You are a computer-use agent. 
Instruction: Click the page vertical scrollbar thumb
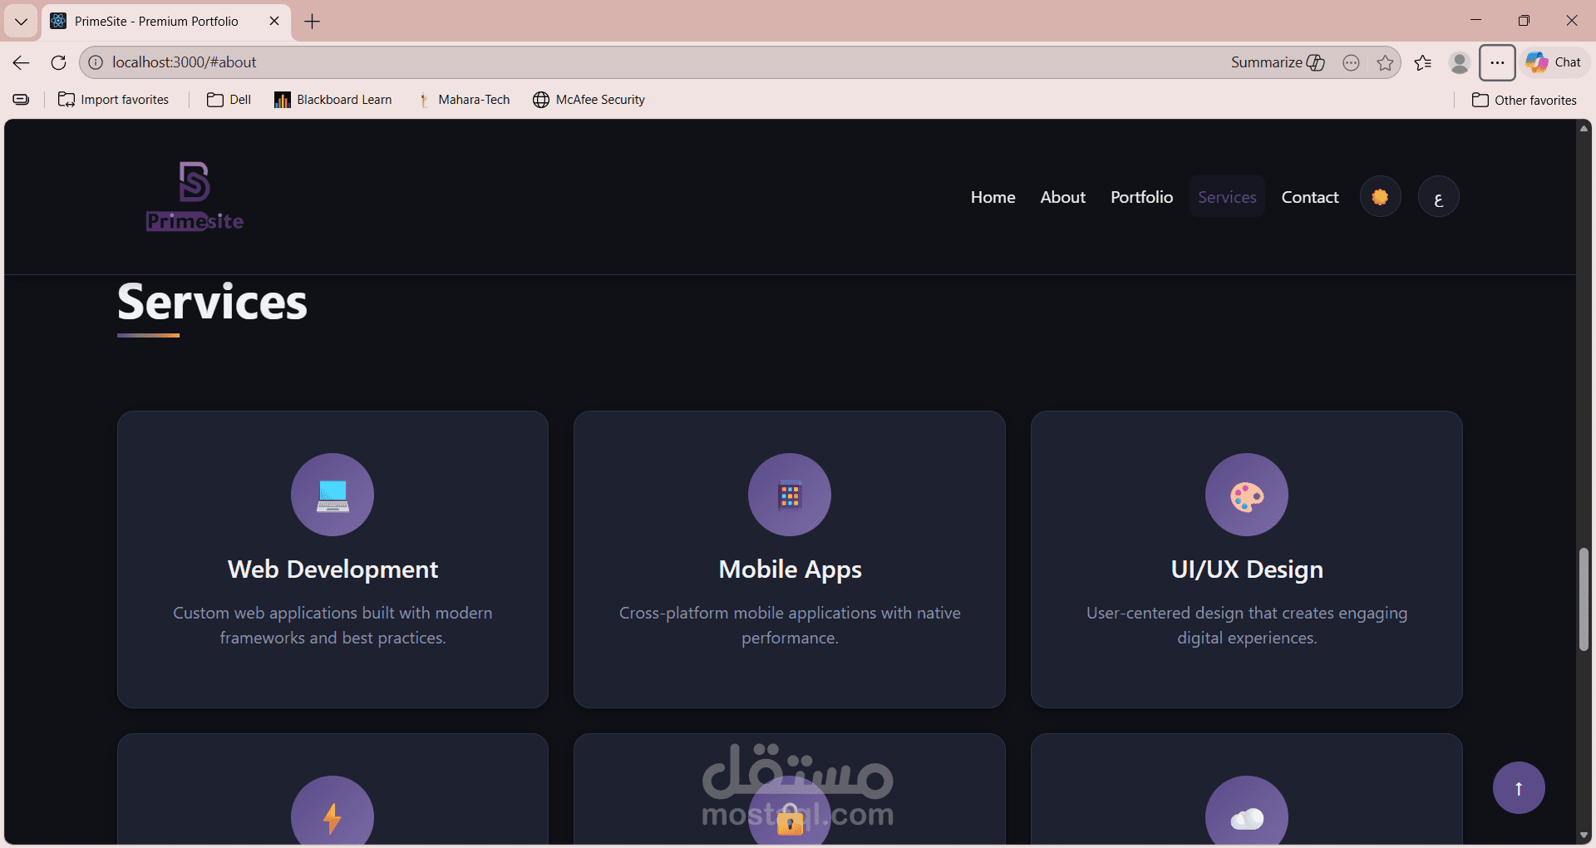[1584, 599]
